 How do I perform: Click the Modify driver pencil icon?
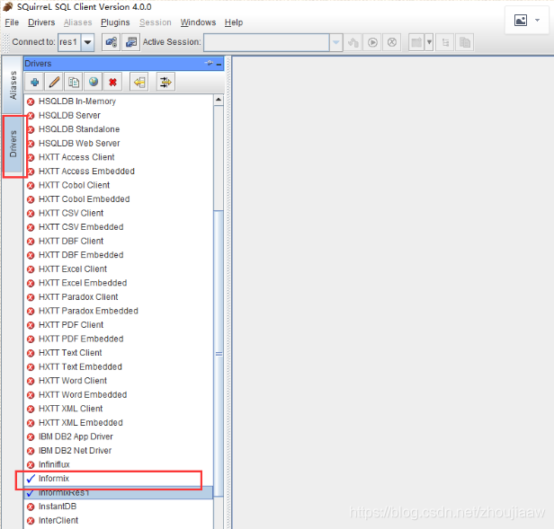[x=54, y=83]
